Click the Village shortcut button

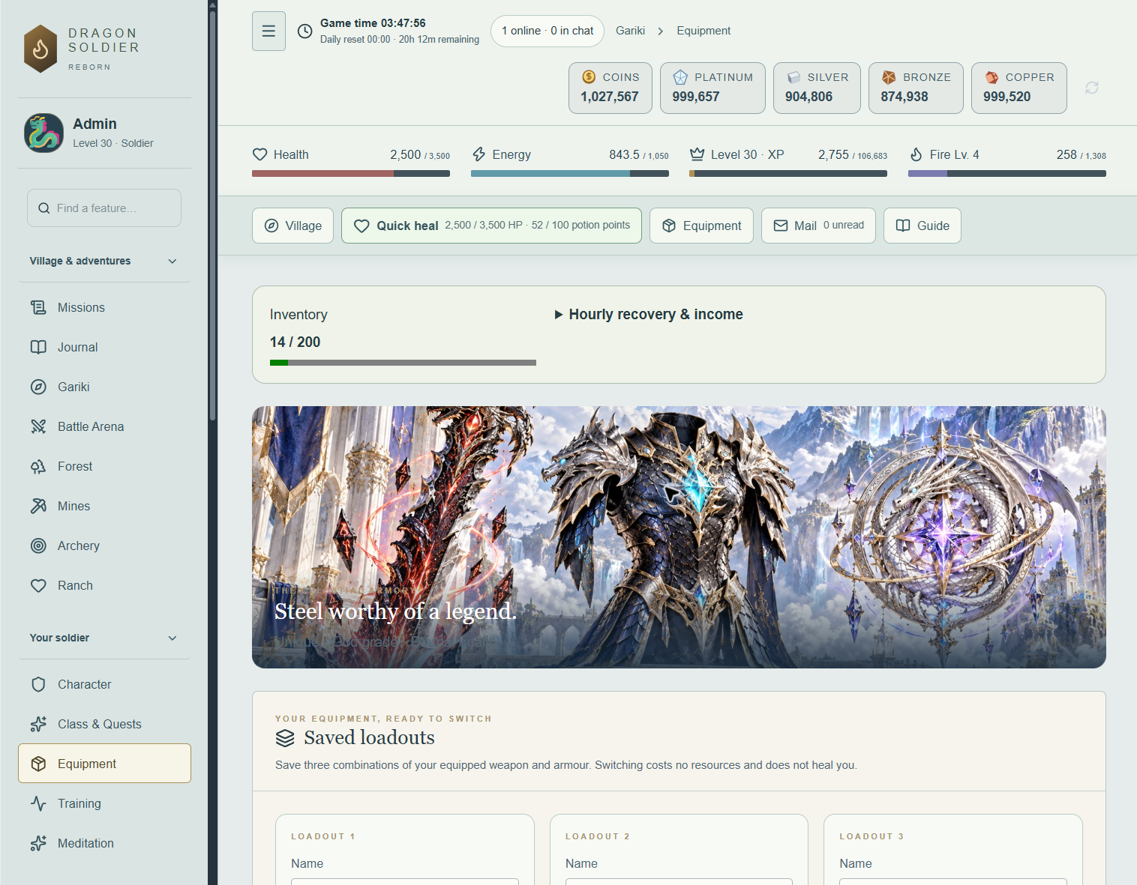pyautogui.click(x=292, y=226)
